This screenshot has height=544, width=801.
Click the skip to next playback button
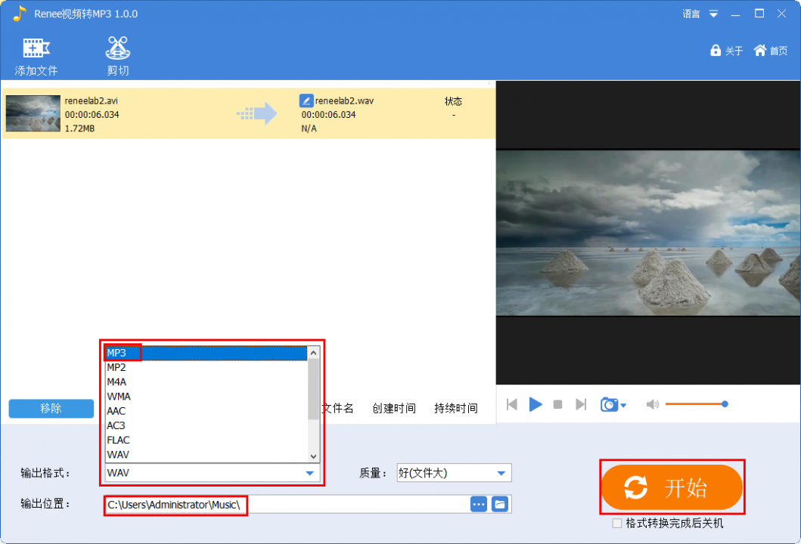(x=581, y=405)
